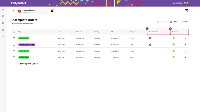Click the date 02.10.2026 in the 1sec row
The image size is (200, 112).
115,45
